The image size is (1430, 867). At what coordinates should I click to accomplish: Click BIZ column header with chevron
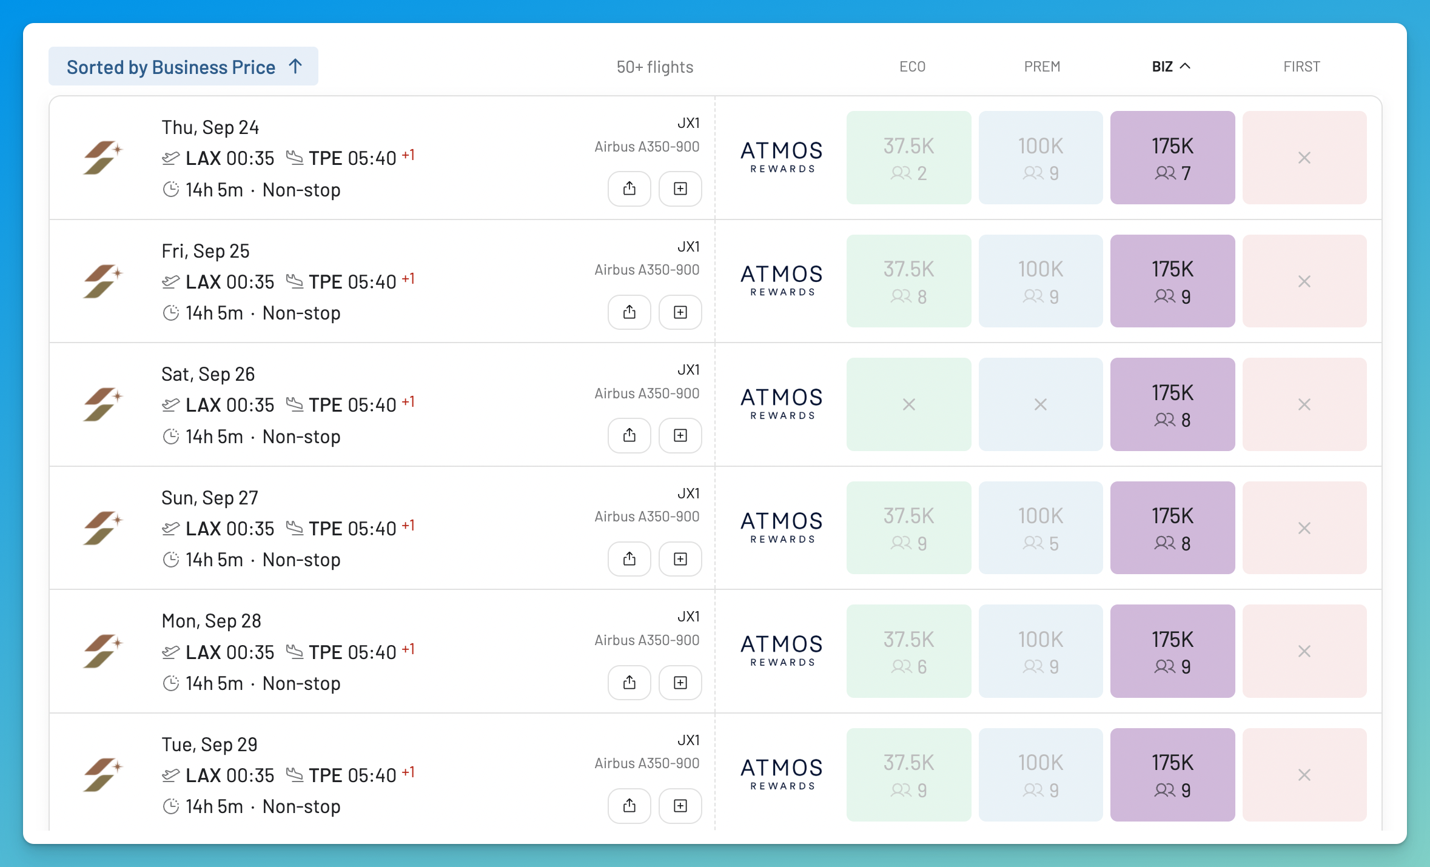coord(1172,67)
